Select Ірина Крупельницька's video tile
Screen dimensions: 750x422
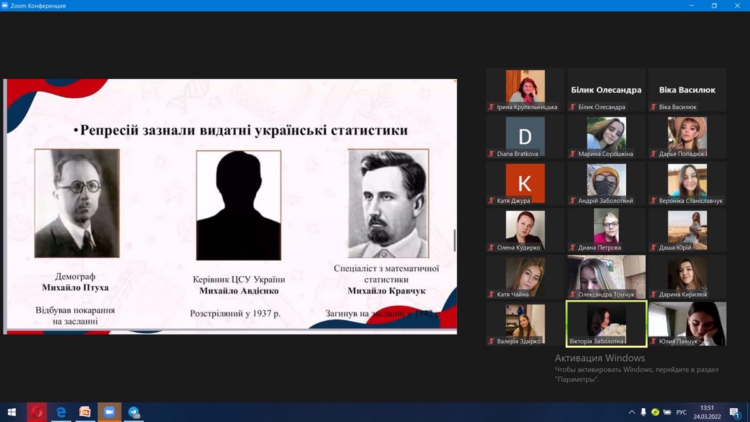point(525,89)
